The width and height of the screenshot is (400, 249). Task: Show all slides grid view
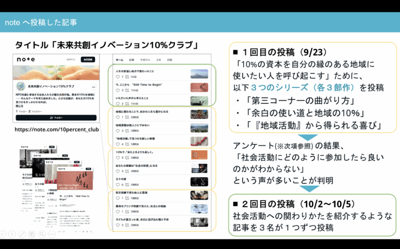coord(32,234)
